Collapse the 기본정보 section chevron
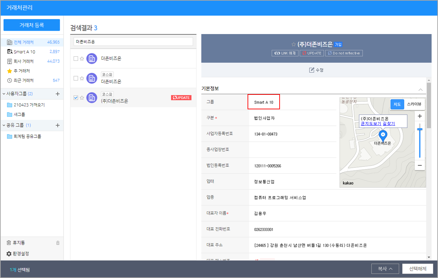 tap(420, 90)
